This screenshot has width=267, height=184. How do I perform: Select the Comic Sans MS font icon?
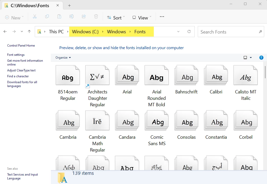tap(157, 121)
